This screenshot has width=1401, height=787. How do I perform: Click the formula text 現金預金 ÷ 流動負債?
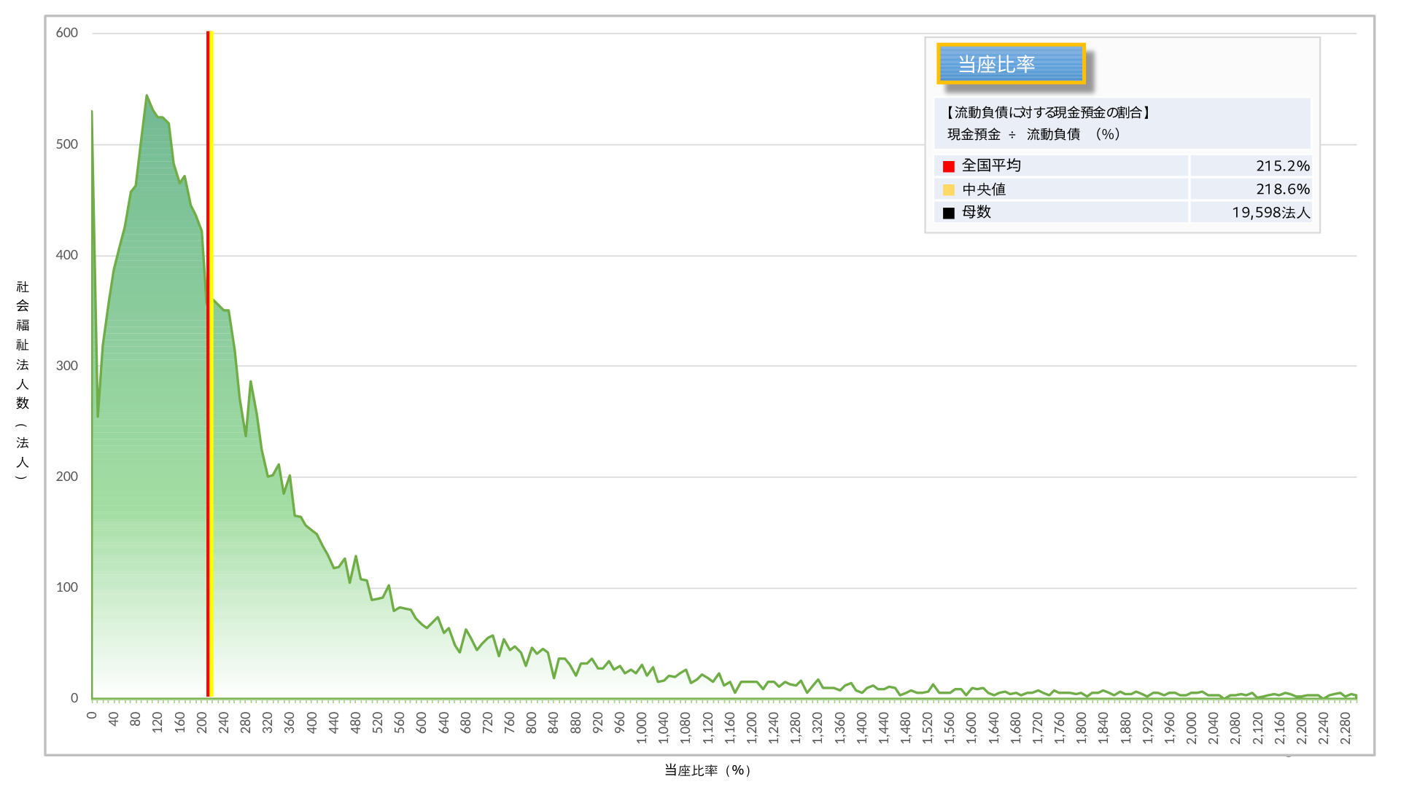coord(1032,134)
